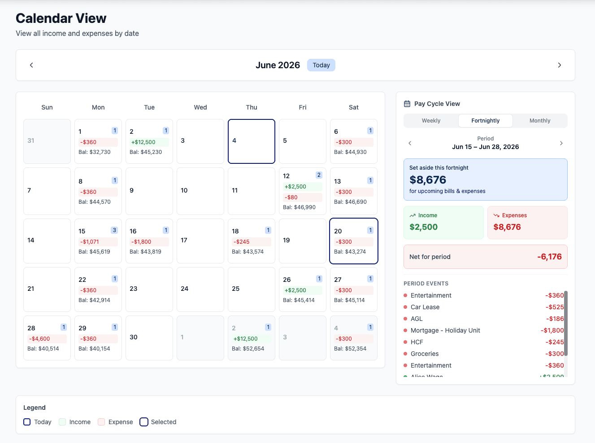Image resolution: width=595 pixels, height=443 pixels.
Task: Select the Fortnightly pay cycle tab
Action: 486,121
